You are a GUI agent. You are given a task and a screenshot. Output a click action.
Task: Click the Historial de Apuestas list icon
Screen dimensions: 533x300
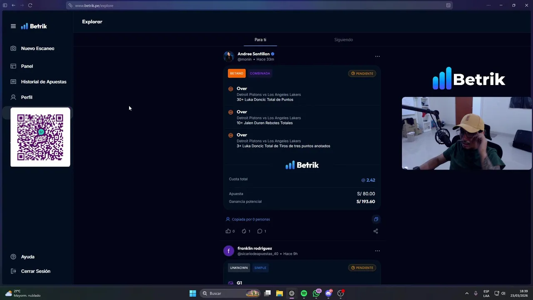(x=13, y=82)
